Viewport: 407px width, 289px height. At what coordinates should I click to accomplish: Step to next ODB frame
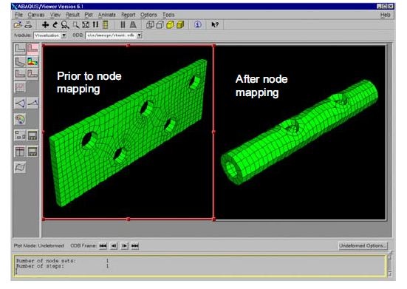pyautogui.click(x=125, y=246)
